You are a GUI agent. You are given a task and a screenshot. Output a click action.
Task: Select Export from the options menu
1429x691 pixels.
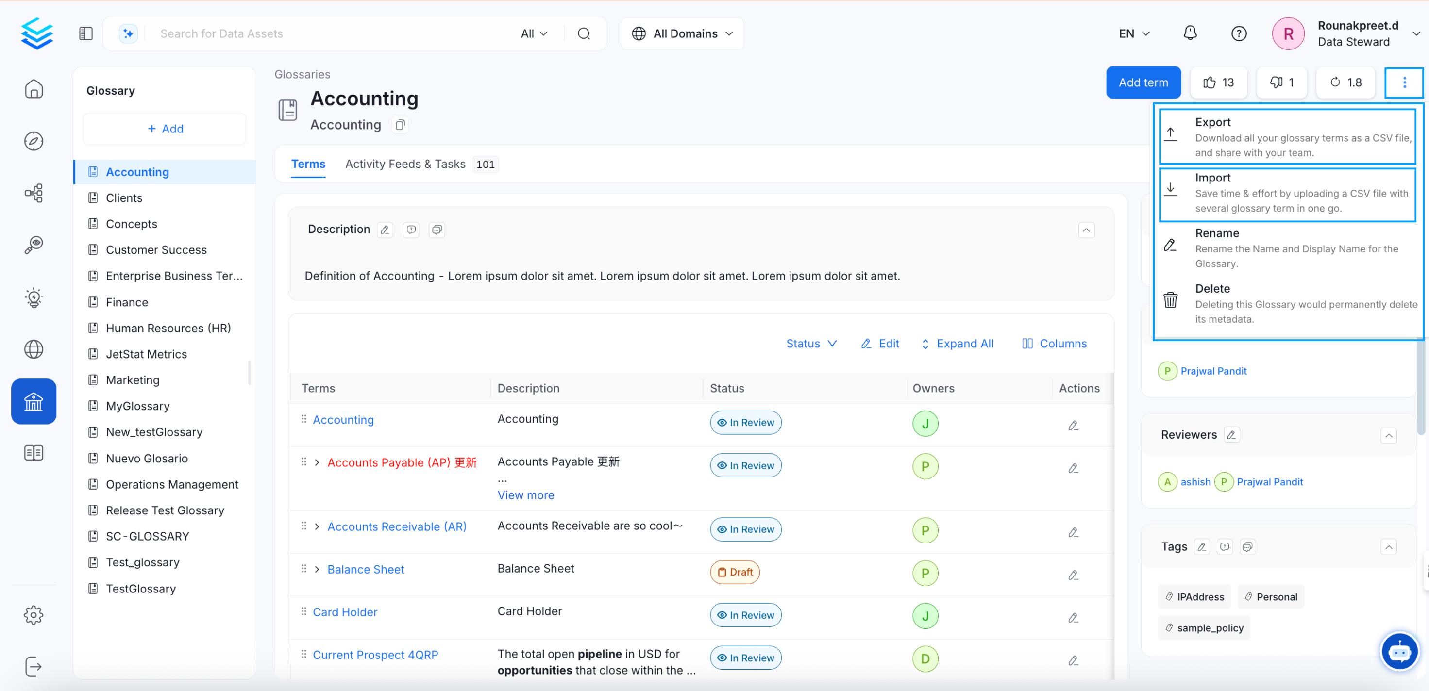point(1286,136)
